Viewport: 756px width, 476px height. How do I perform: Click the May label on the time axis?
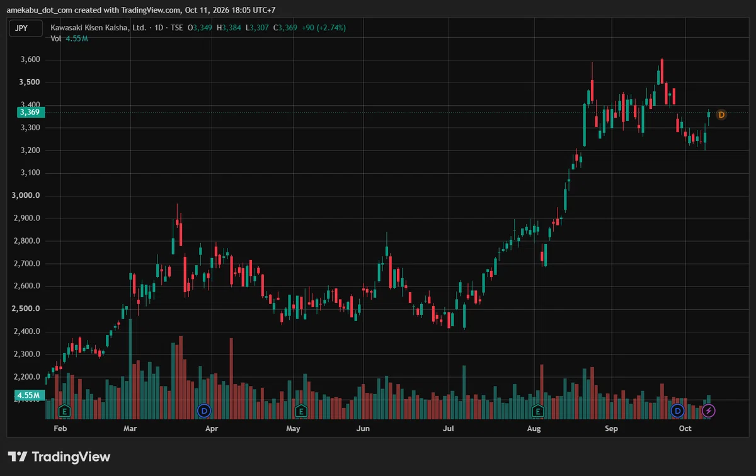[293, 429]
